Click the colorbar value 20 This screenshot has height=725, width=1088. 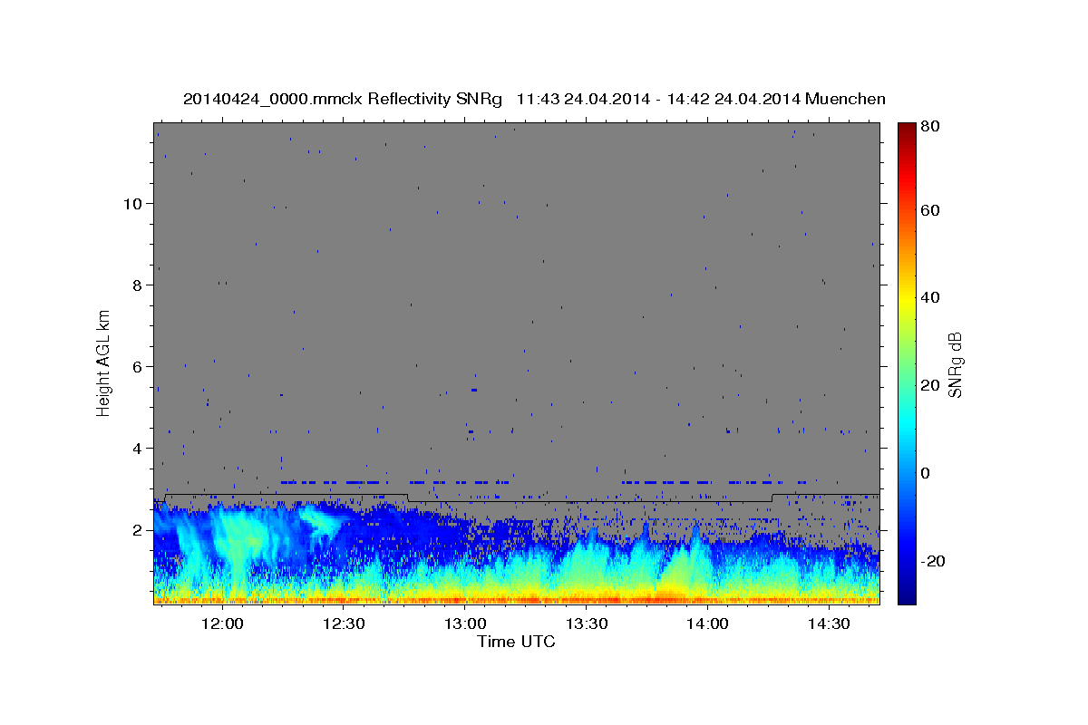[x=929, y=385]
